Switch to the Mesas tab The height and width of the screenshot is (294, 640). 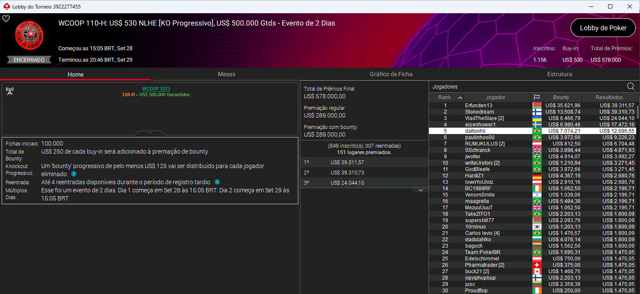click(226, 74)
